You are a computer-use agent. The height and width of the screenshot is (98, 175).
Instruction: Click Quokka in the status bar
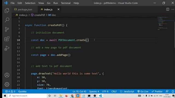coord(22,91)
